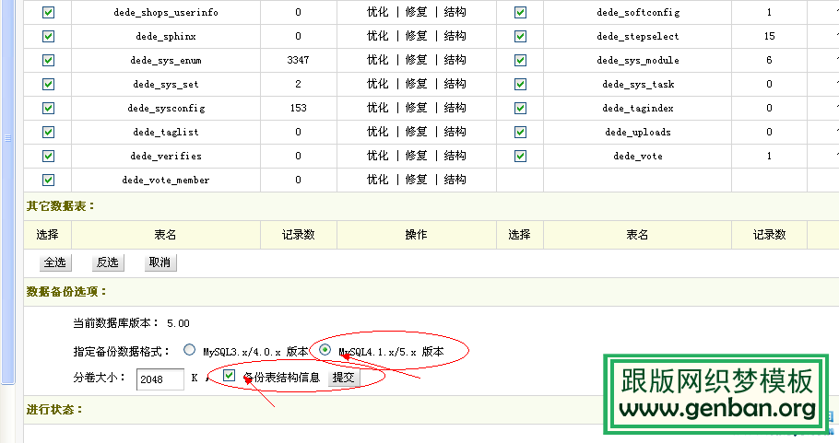Toggle the dede_sphinx table checkbox
The height and width of the screenshot is (443, 839).
point(48,36)
